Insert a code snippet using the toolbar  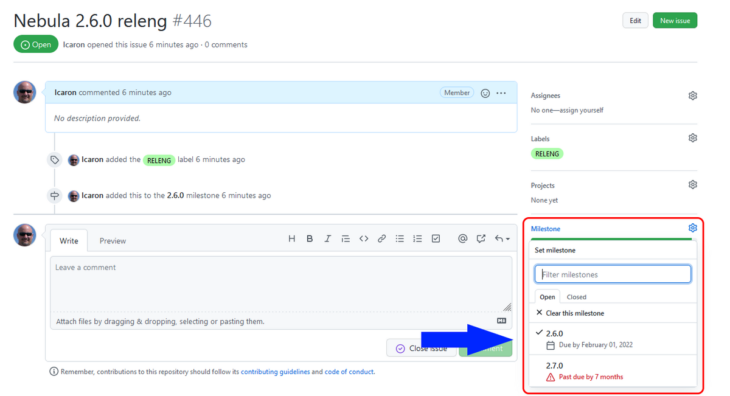[x=364, y=238]
